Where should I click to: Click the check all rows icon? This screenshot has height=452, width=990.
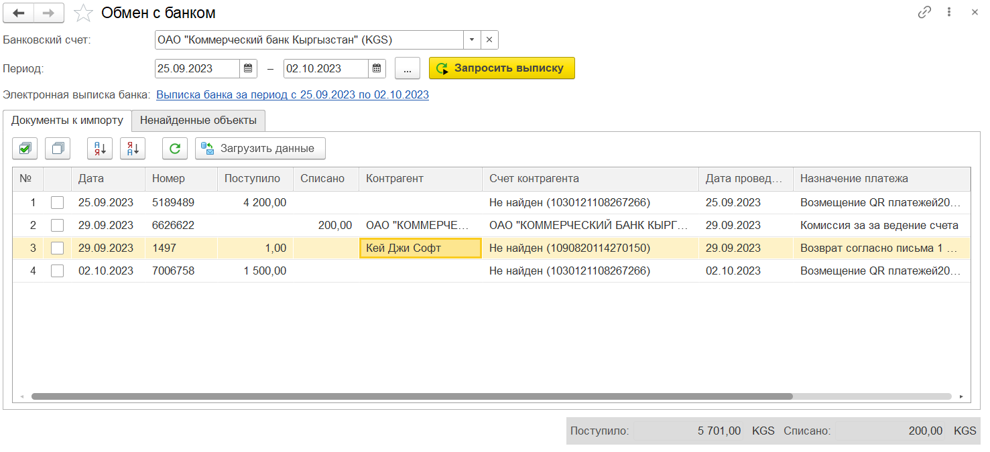click(x=25, y=149)
